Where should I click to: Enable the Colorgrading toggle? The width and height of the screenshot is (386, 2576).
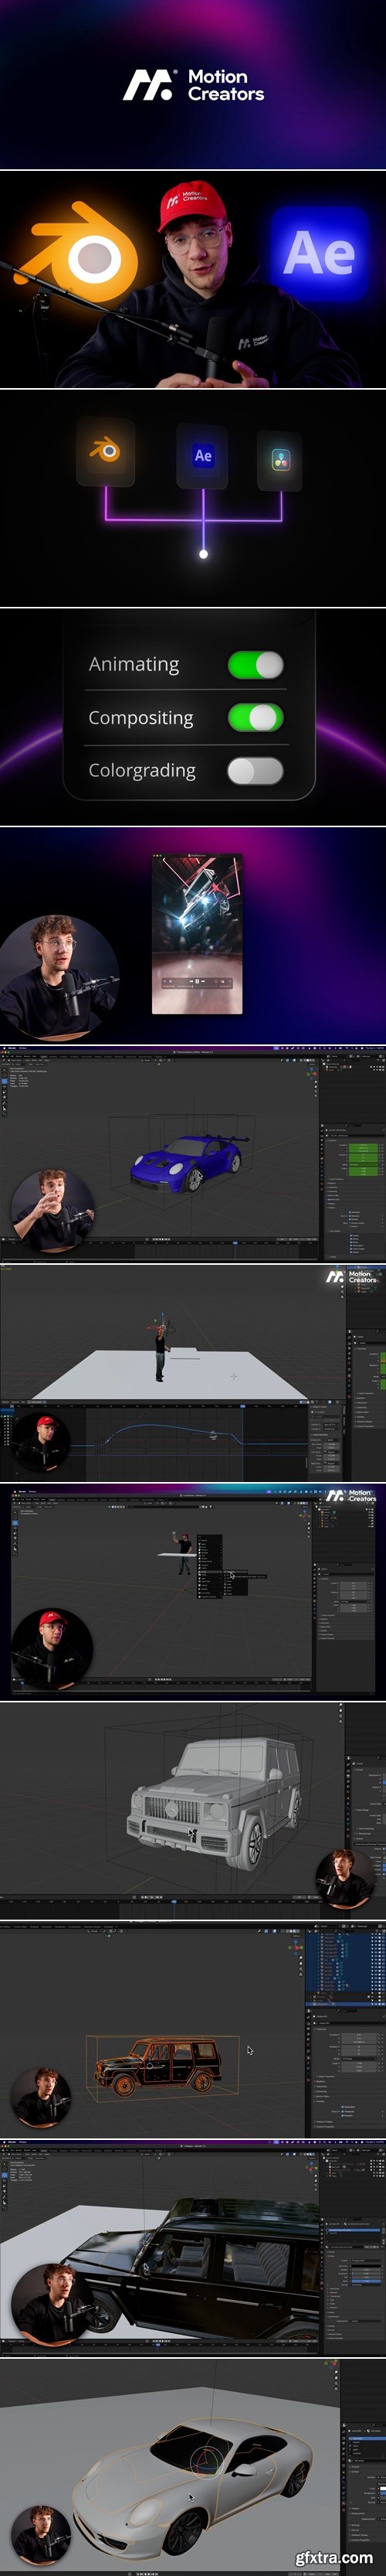click(256, 771)
